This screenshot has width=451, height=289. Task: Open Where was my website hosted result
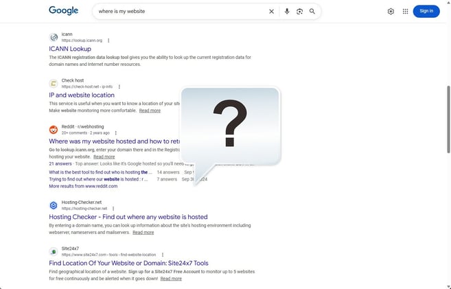point(115,141)
